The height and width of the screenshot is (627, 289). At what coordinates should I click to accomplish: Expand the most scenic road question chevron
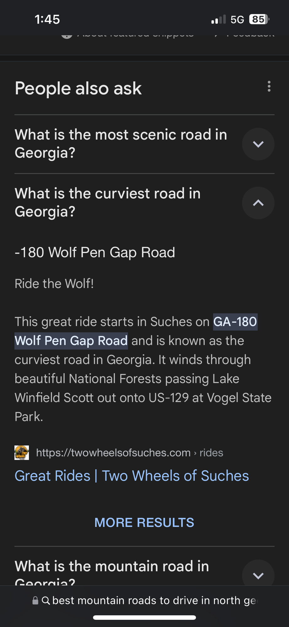point(258,144)
